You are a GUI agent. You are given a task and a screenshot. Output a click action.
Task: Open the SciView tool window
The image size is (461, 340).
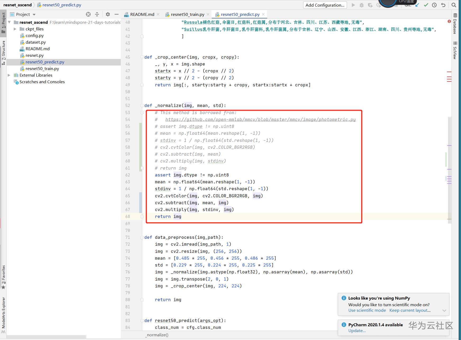point(455,50)
